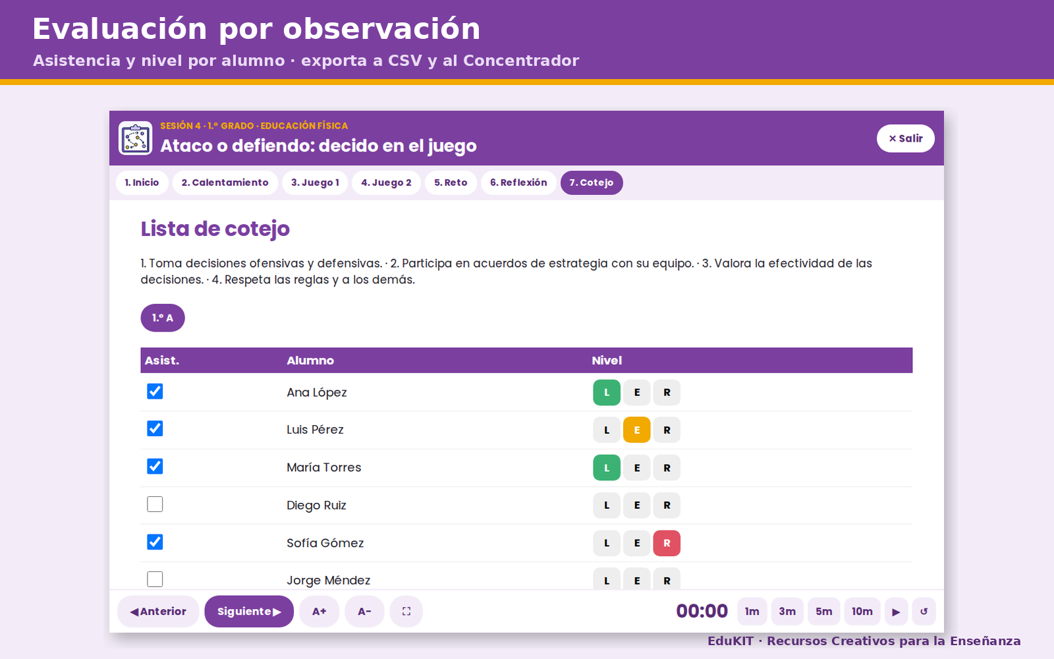Set timer to 3m
This screenshot has width=1054, height=659.
787,612
